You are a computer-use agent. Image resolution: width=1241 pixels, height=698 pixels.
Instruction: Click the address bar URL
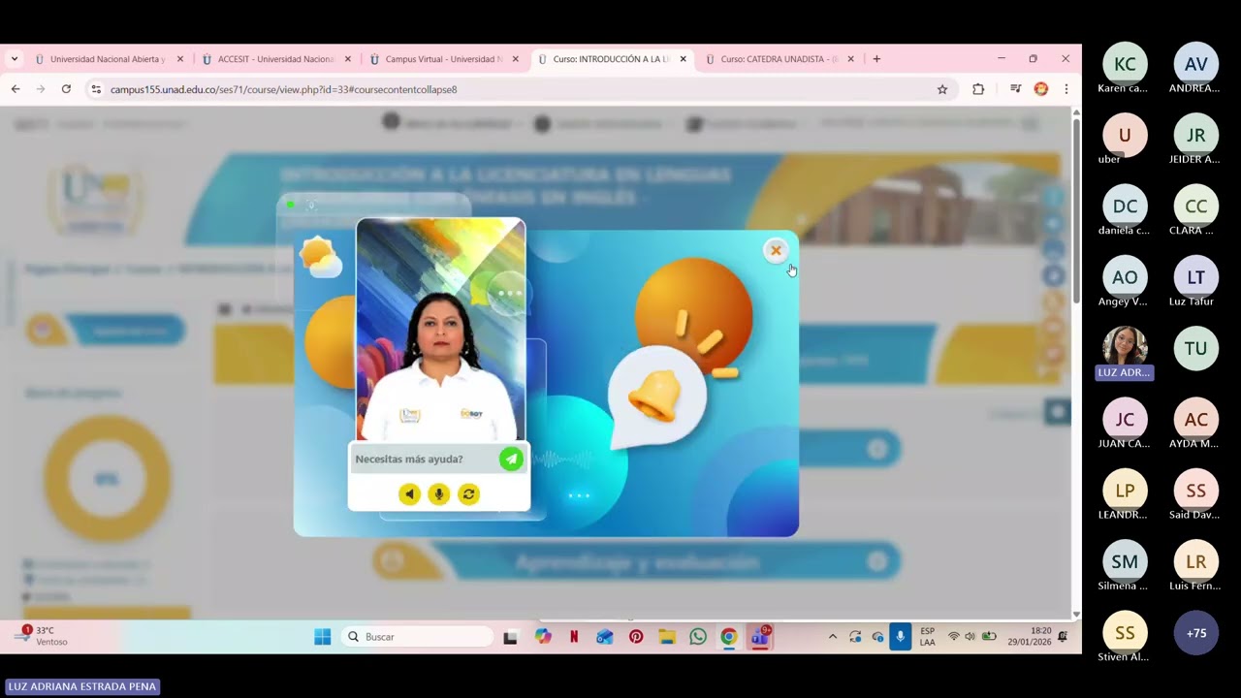coord(283,89)
